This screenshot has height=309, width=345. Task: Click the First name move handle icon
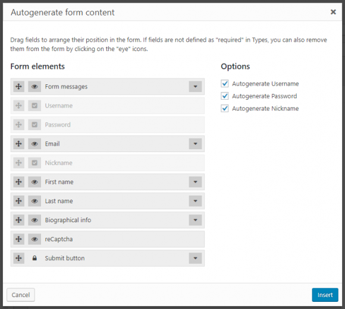(x=18, y=182)
